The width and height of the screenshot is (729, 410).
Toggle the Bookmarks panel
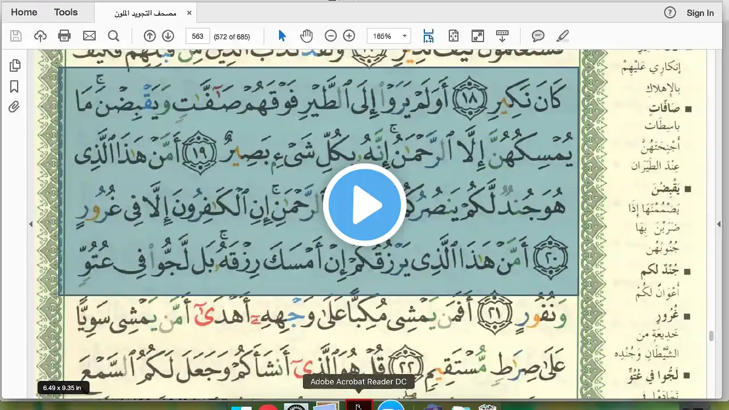[14, 87]
